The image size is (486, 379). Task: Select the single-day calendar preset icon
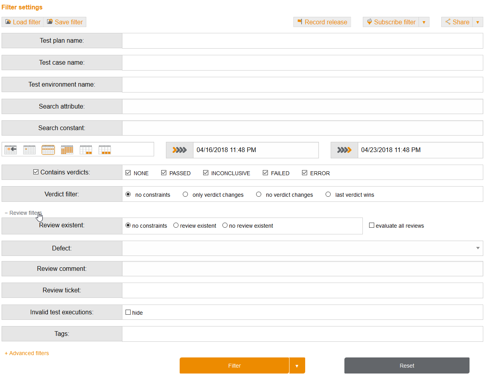[x=29, y=149]
